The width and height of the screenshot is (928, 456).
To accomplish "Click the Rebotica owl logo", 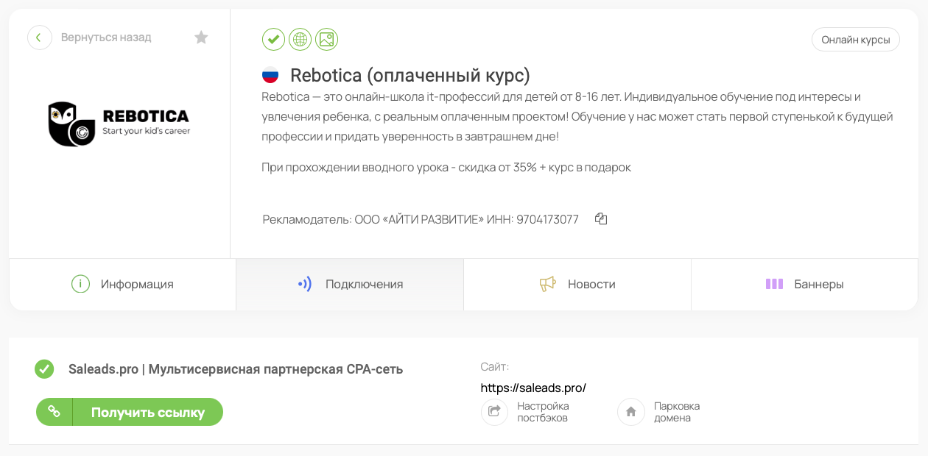I will pyautogui.click(x=119, y=124).
